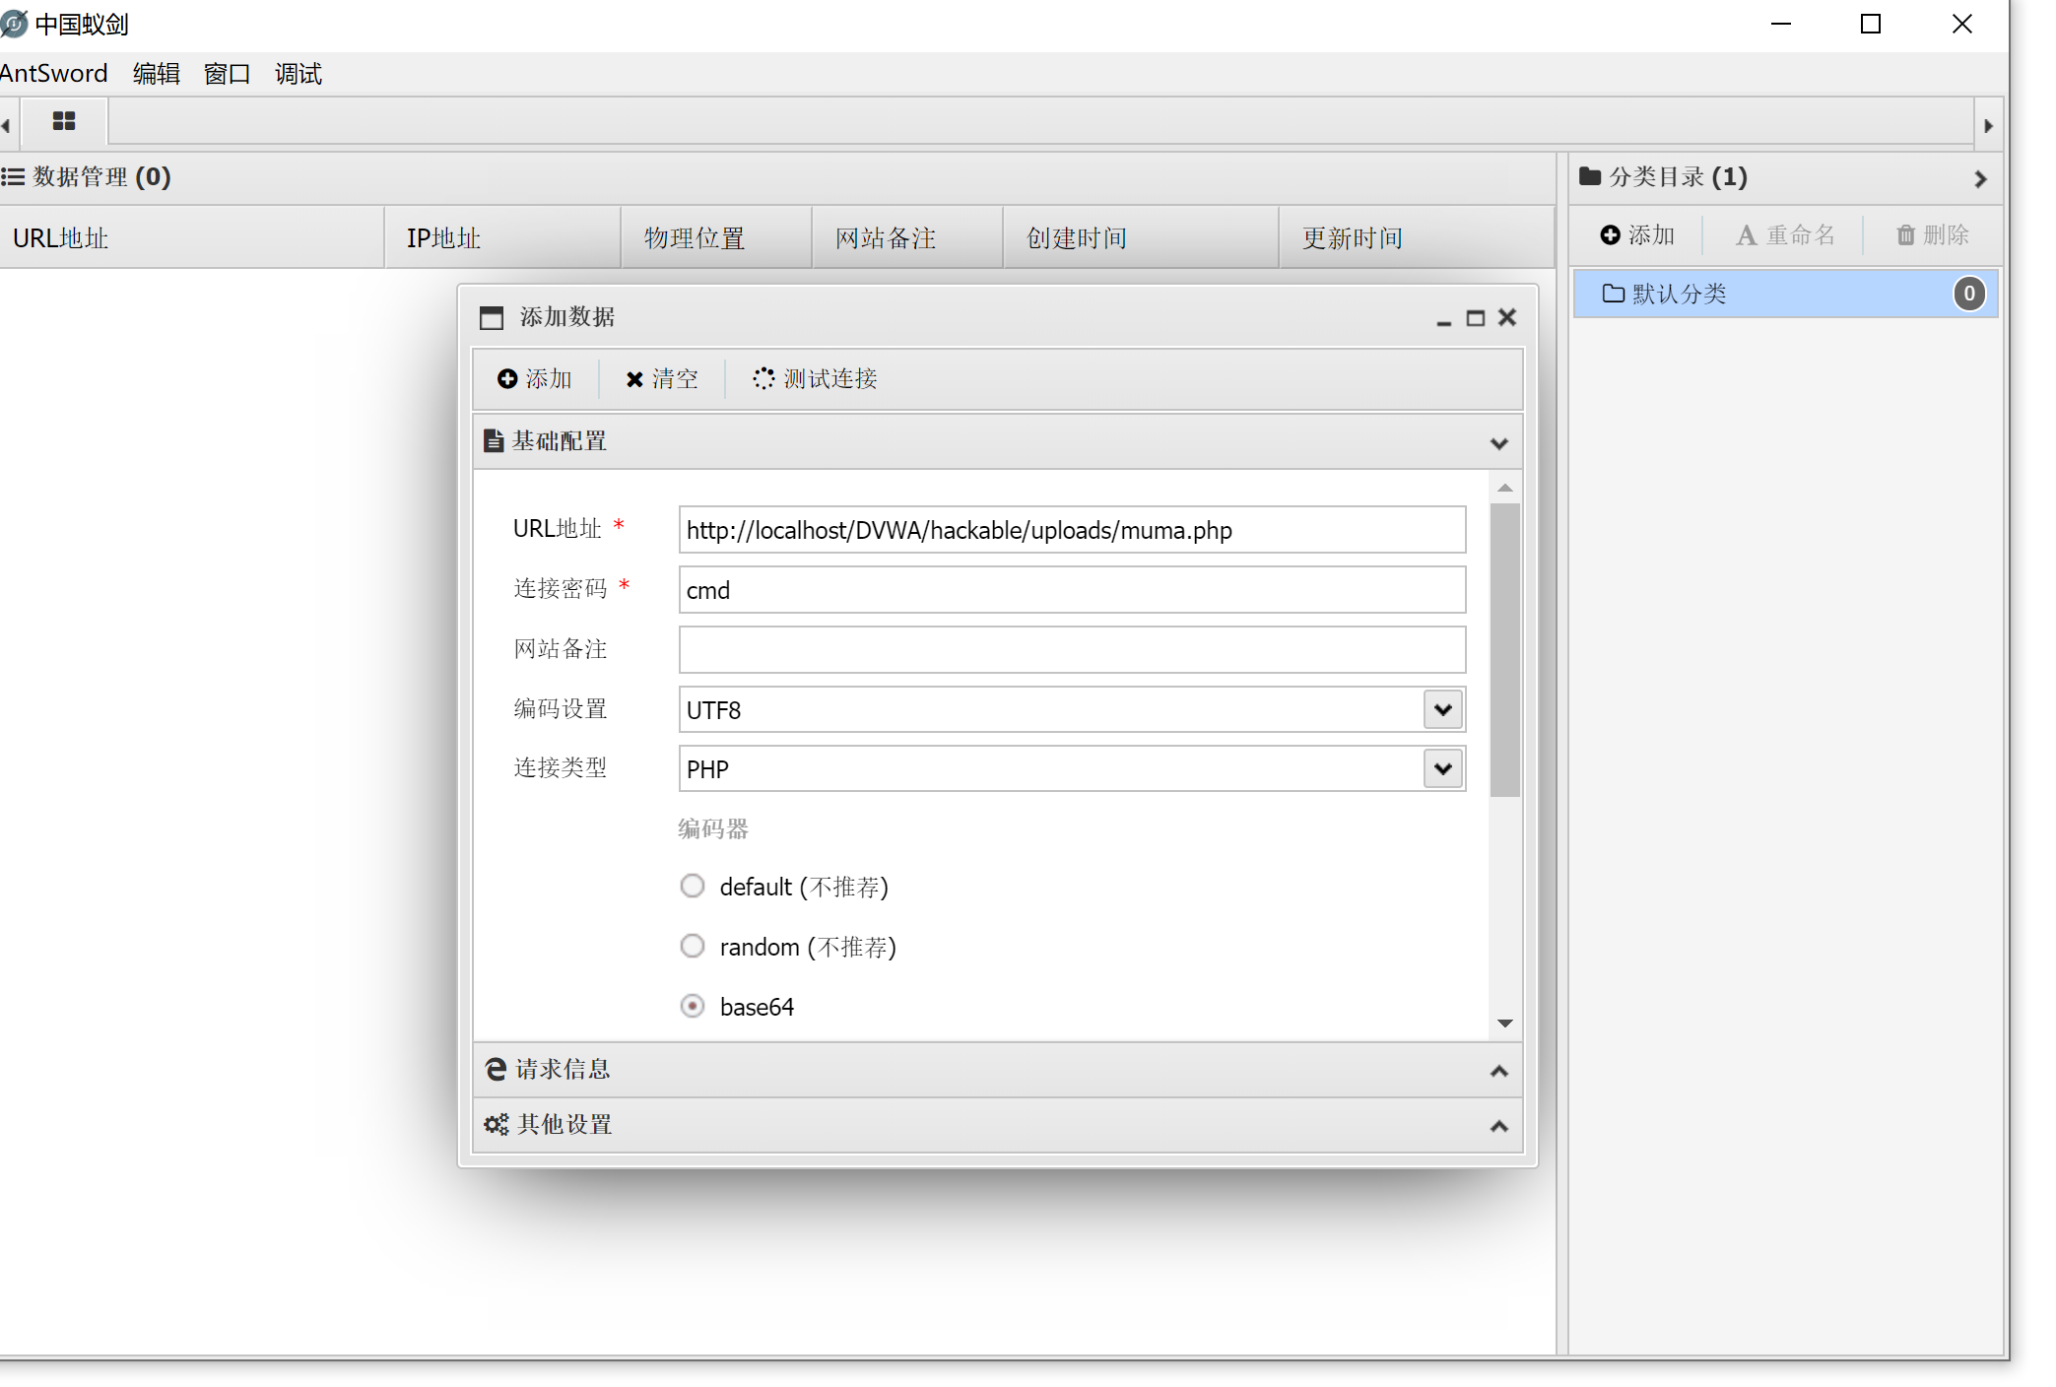Screen dimensions: 2056x1387
Task: Click the Rename (重命名) category icon
Action: point(1746,235)
